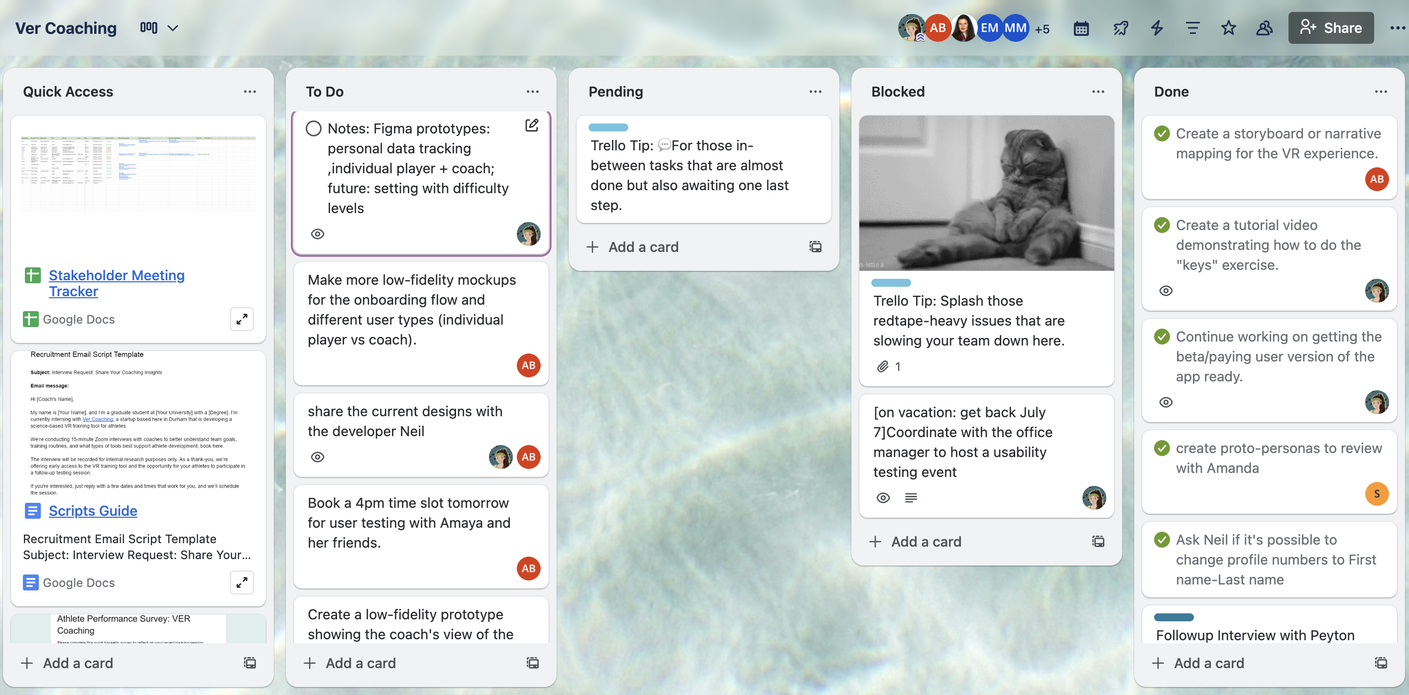Open the board's more options menu

tap(1397, 28)
